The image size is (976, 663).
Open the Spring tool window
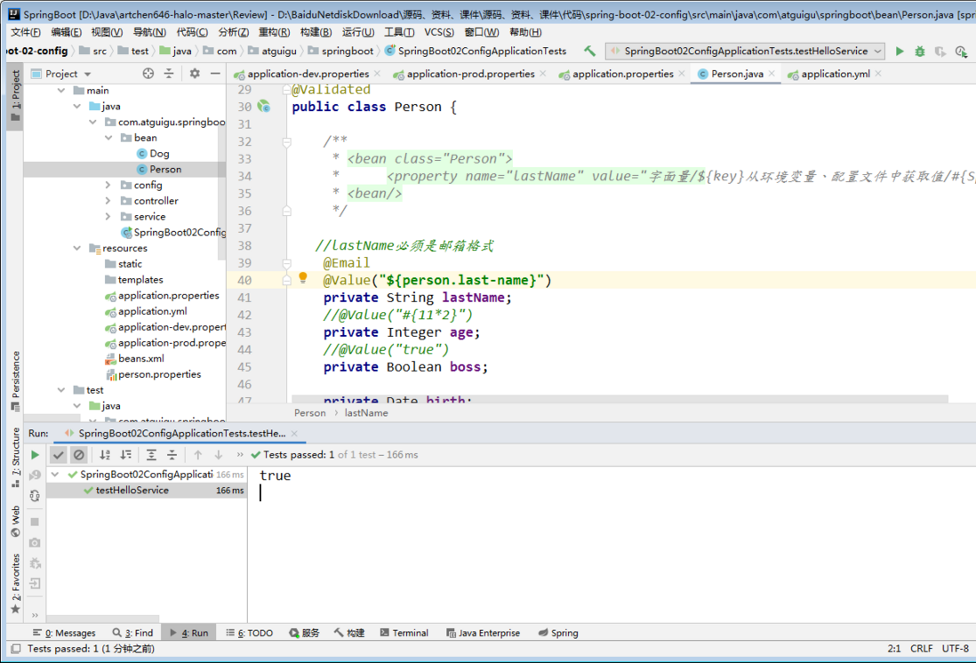click(x=558, y=633)
